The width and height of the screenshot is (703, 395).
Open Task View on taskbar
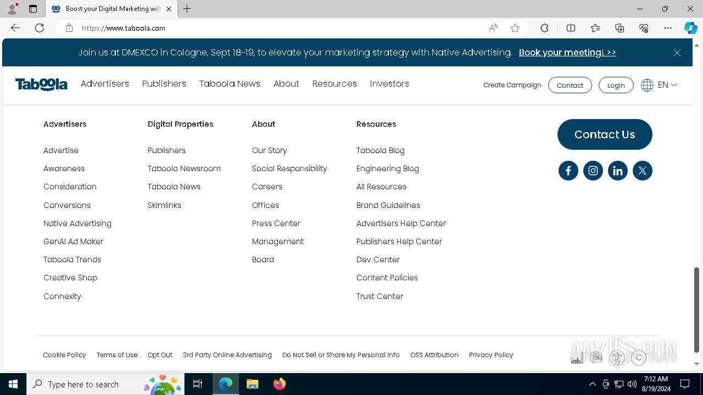(198, 384)
